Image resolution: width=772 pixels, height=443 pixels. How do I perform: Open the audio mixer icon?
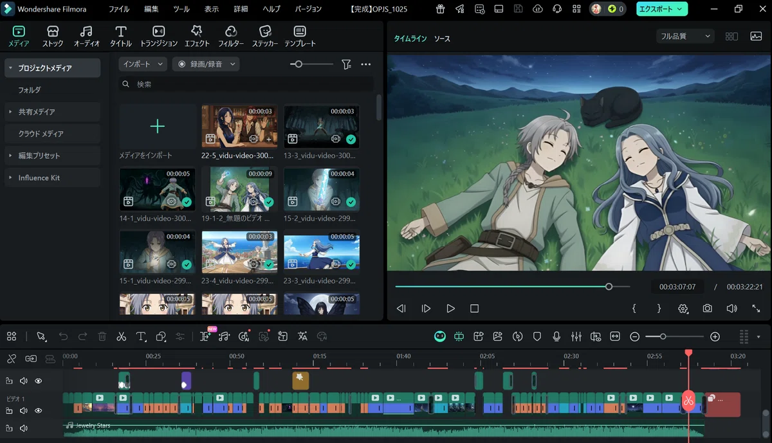pyautogui.click(x=576, y=336)
